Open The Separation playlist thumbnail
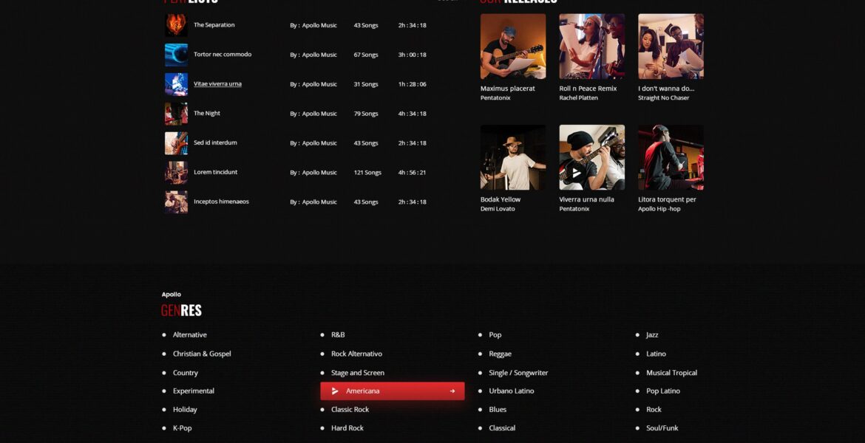This screenshot has width=865, height=443. [176, 25]
